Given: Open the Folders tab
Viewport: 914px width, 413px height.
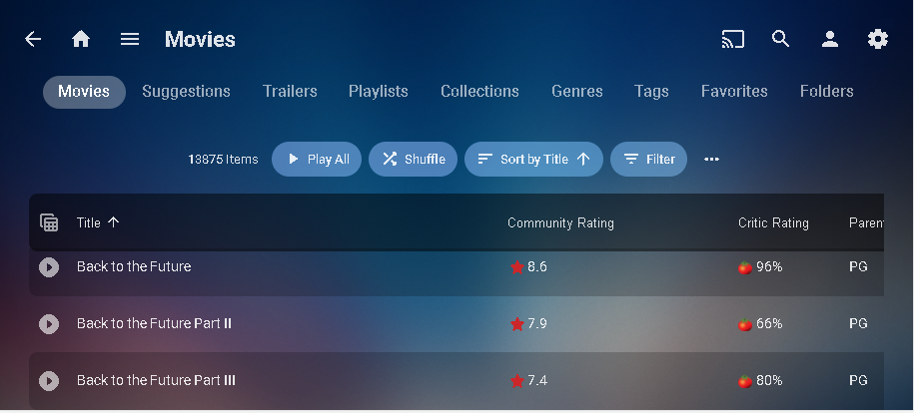Looking at the screenshot, I should (826, 92).
